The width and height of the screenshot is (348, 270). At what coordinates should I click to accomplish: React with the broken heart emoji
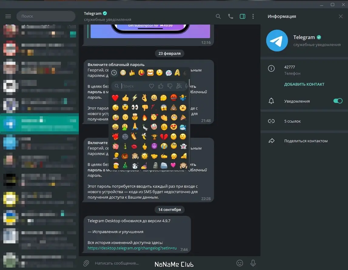(x=164, y=137)
